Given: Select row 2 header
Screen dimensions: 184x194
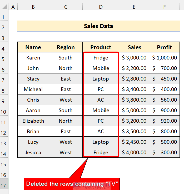Looking at the screenshot, I should click(4, 26).
